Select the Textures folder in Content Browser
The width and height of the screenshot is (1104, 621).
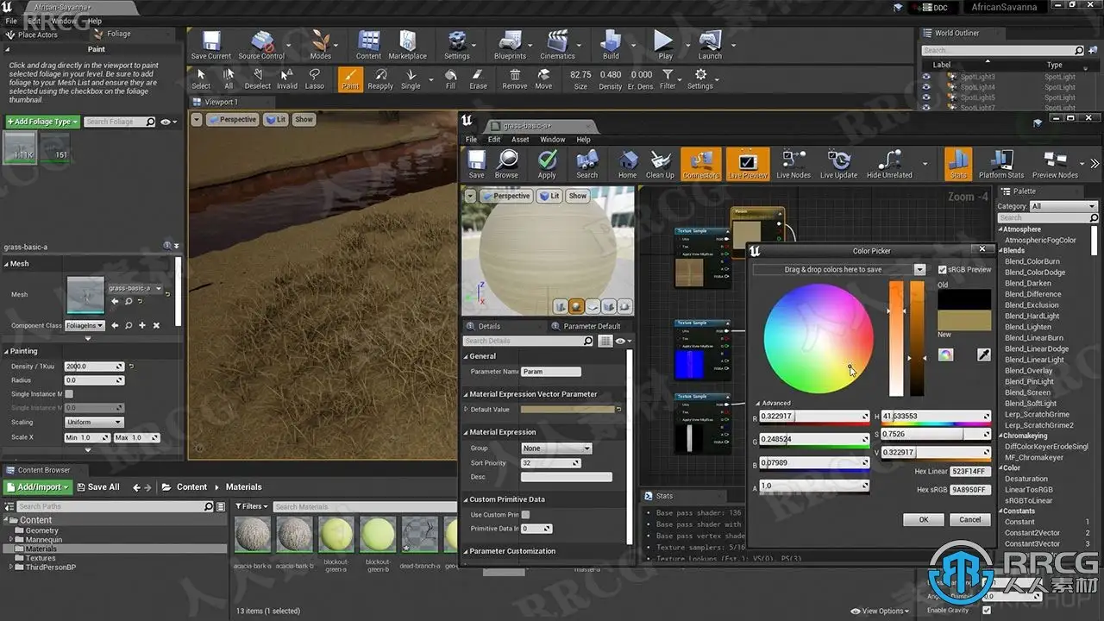pyautogui.click(x=41, y=558)
